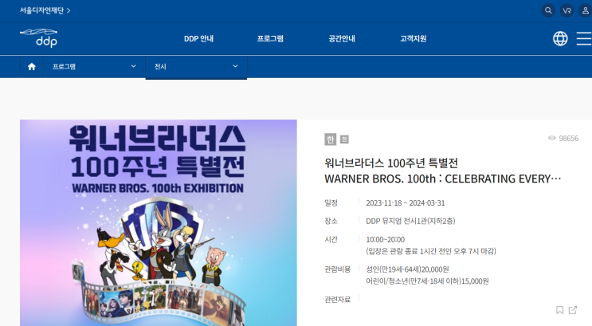Click the 오후 7시 마감 entry note
This screenshot has height=326, width=592.
pyautogui.click(x=431, y=251)
